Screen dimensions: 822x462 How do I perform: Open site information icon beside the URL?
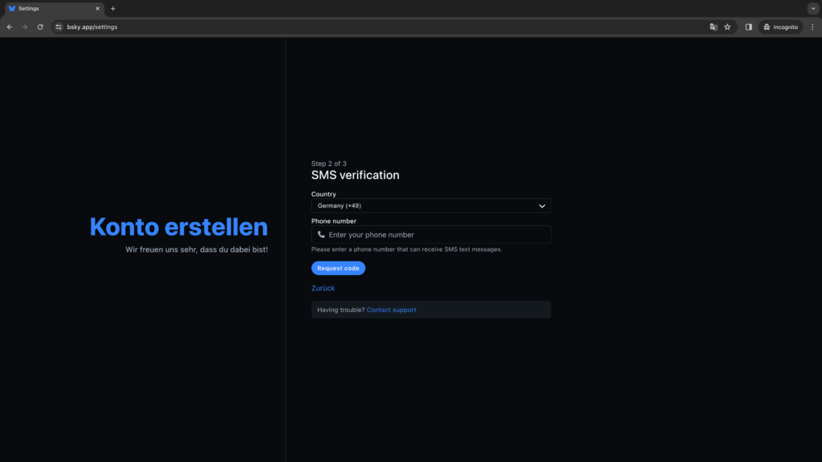coord(59,26)
